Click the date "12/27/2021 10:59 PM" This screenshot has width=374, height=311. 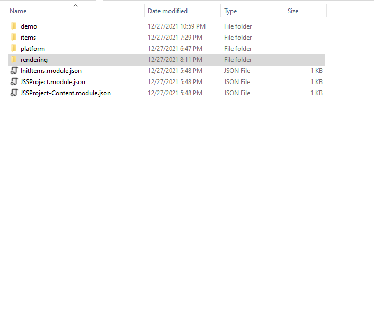(x=176, y=26)
